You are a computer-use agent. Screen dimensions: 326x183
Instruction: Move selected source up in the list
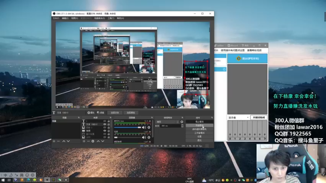click(98, 141)
